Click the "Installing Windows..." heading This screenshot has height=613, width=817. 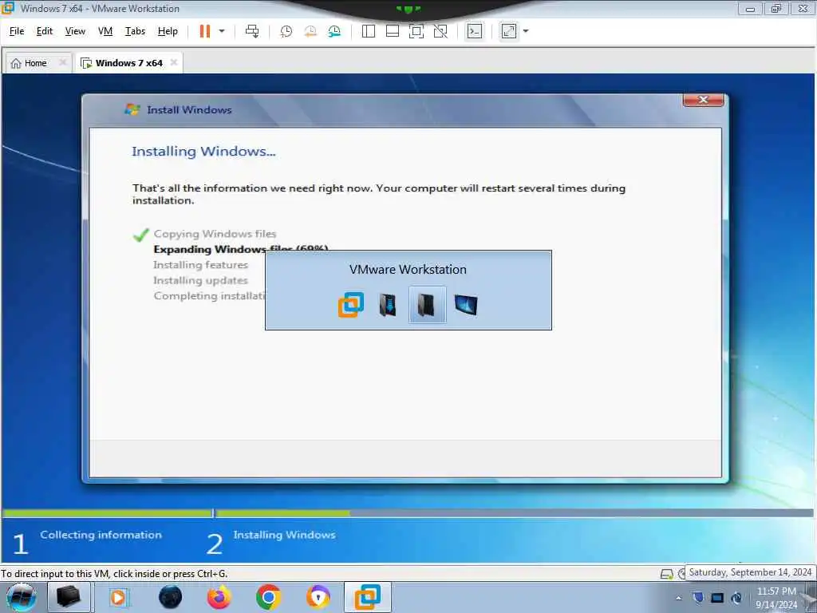click(203, 151)
